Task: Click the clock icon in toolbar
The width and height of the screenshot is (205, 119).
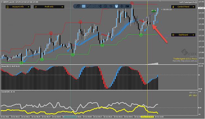Action: [x=105, y=6]
